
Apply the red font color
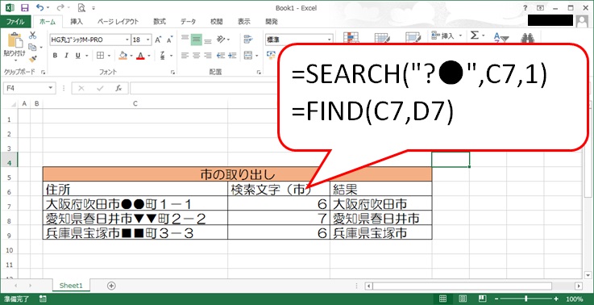click(x=140, y=56)
